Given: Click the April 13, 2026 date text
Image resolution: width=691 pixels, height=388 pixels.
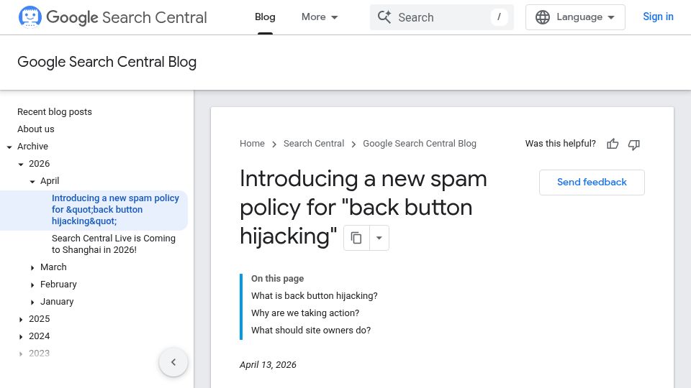Looking at the screenshot, I should point(268,365).
